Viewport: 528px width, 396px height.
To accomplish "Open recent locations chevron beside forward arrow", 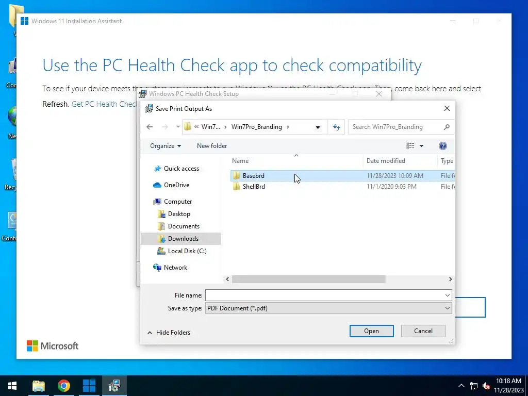I will (178, 127).
